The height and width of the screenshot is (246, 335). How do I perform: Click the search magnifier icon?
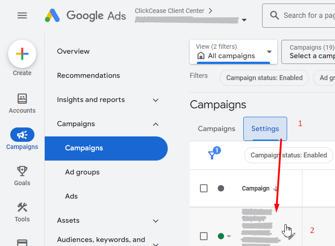pyautogui.click(x=274, y=15)
